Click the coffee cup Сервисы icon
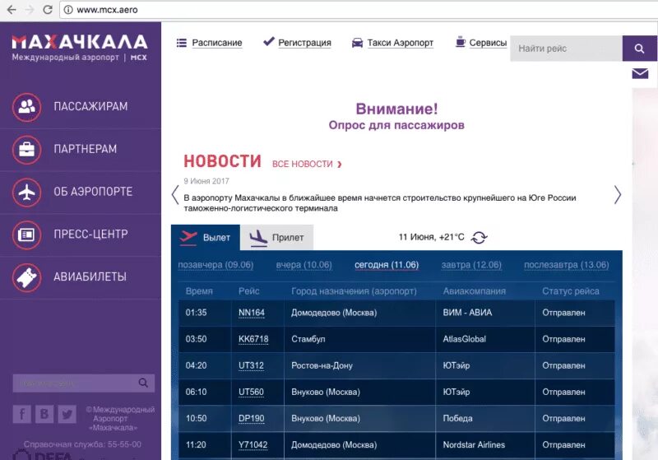 click(x=461, y=41)
